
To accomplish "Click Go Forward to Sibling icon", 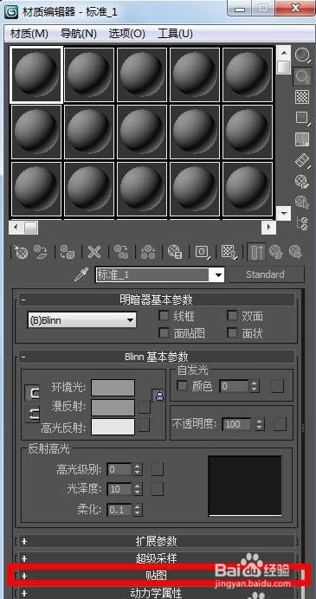I will 295,252.
